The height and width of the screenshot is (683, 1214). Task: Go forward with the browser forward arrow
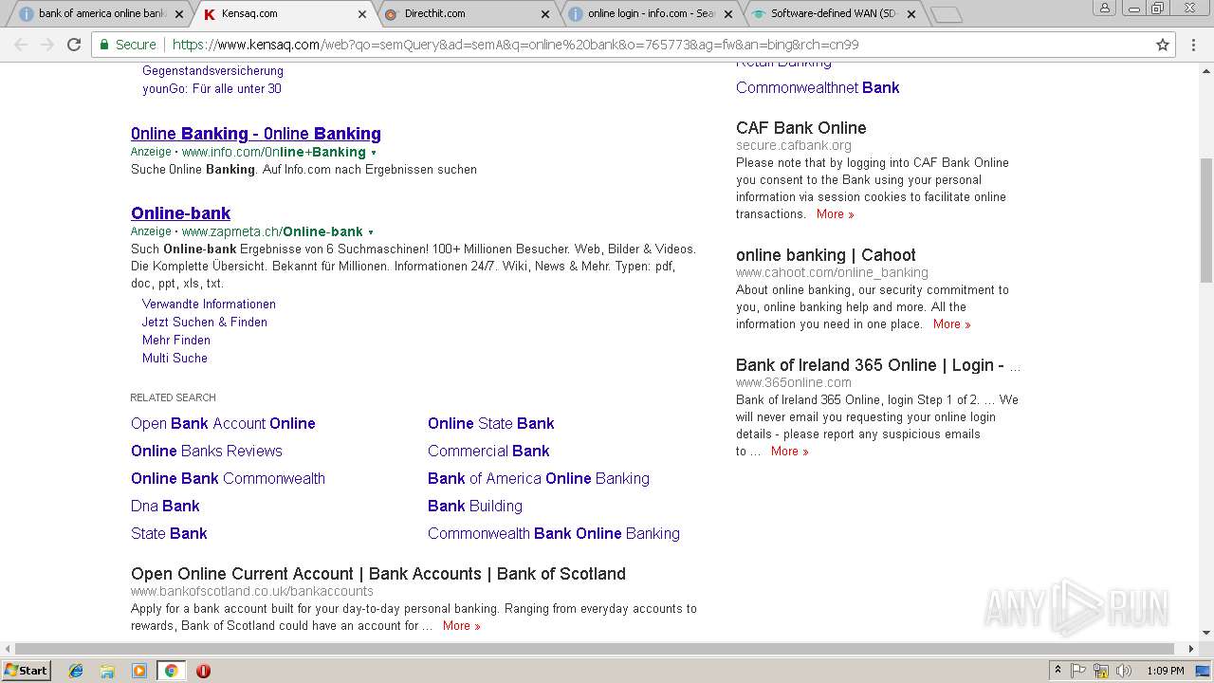click(47, 45)
